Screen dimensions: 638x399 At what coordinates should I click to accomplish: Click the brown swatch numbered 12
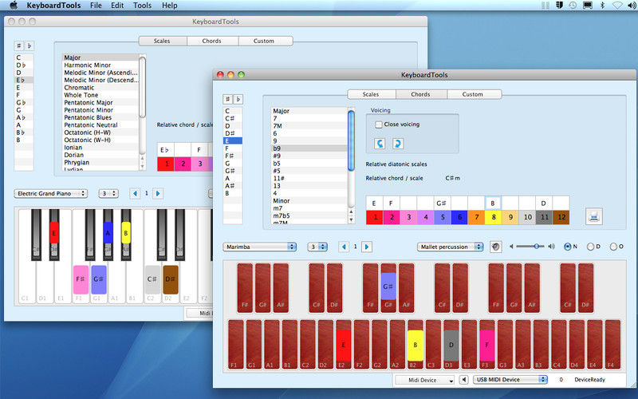(561, 217)
